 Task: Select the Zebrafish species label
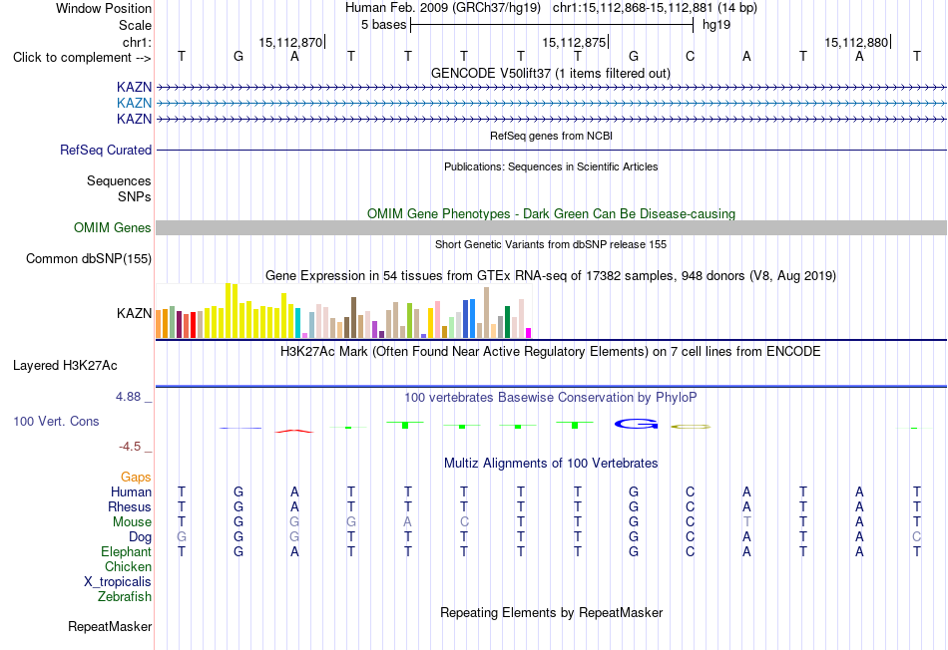click(125, 596)
